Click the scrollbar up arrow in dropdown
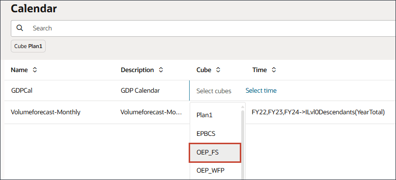Screen dimensions: 396x180 (243, 106)
